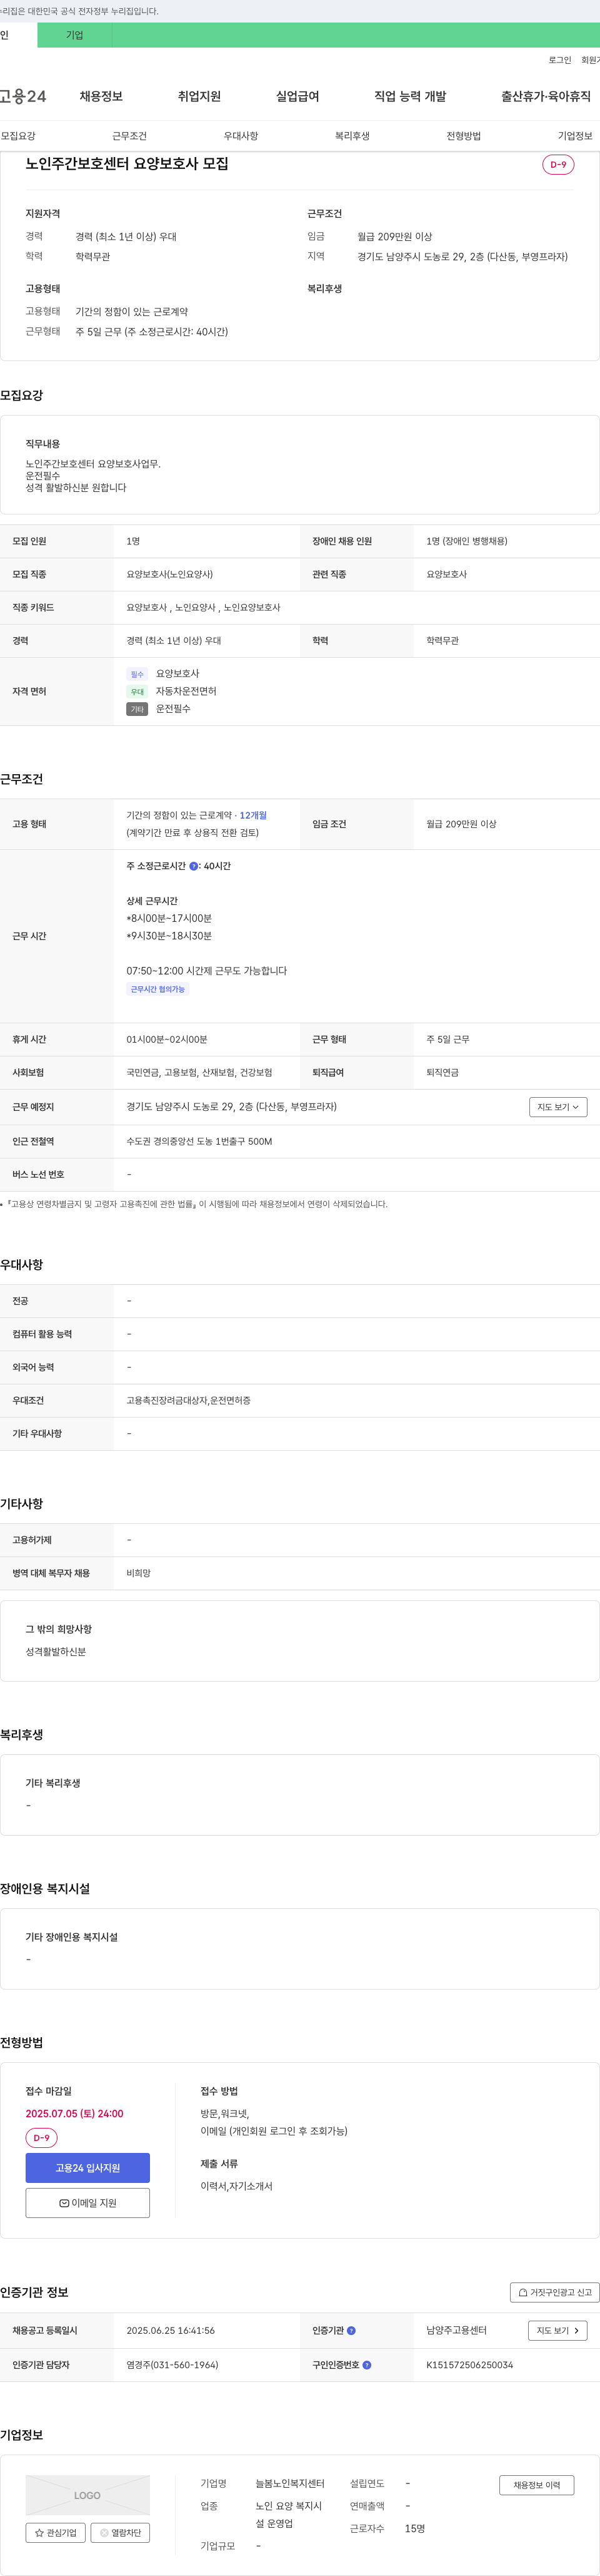Click the company name 늘봄노인복지센터
Image resolution: width=600 pixels, height=2576 pixels.
pos(289,2483)
